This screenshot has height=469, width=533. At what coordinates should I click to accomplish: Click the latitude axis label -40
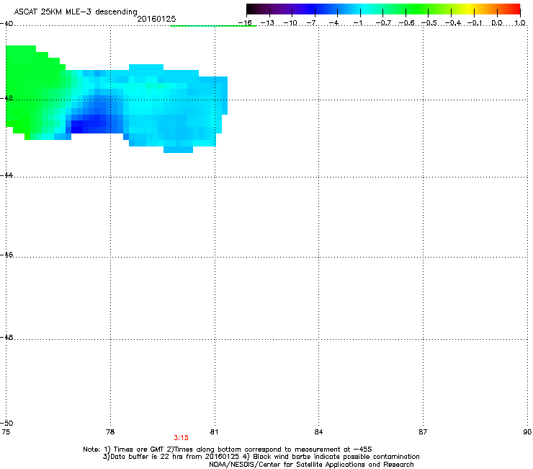6,24
